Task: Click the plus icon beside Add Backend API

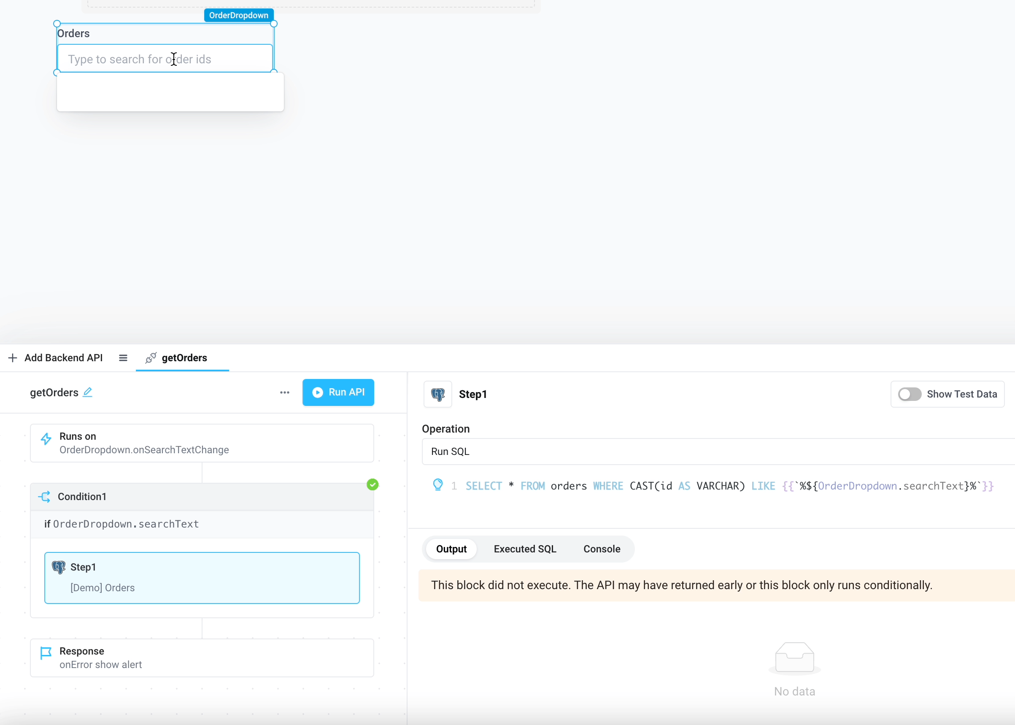Action: [x=12, y=357]
